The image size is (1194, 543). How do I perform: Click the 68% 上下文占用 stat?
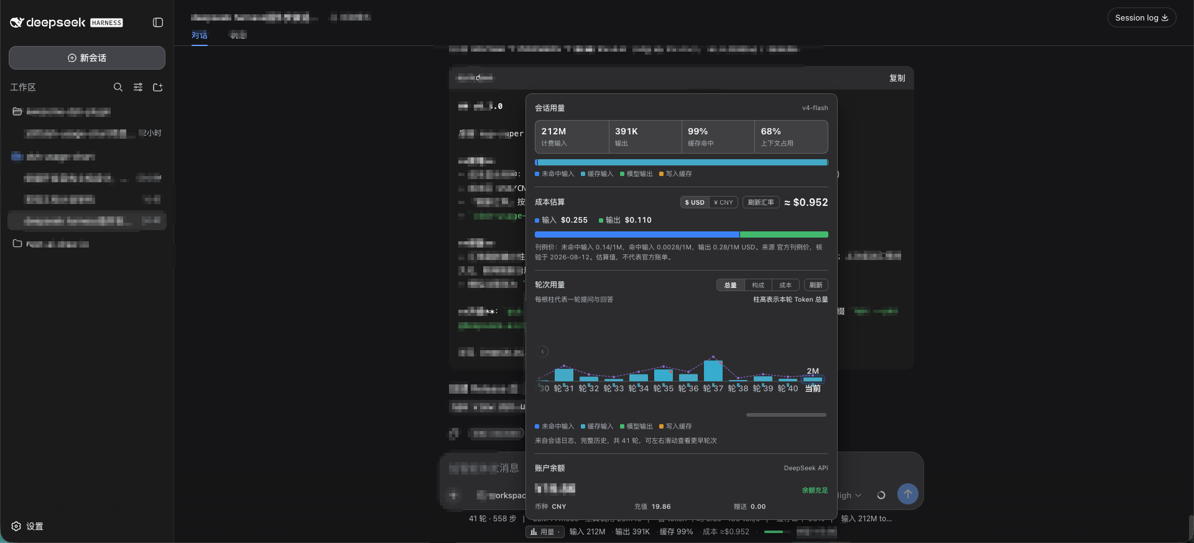[x=791, y=137]
